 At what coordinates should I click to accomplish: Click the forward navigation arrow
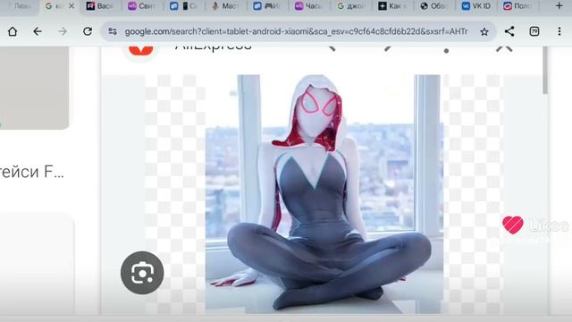63,31
